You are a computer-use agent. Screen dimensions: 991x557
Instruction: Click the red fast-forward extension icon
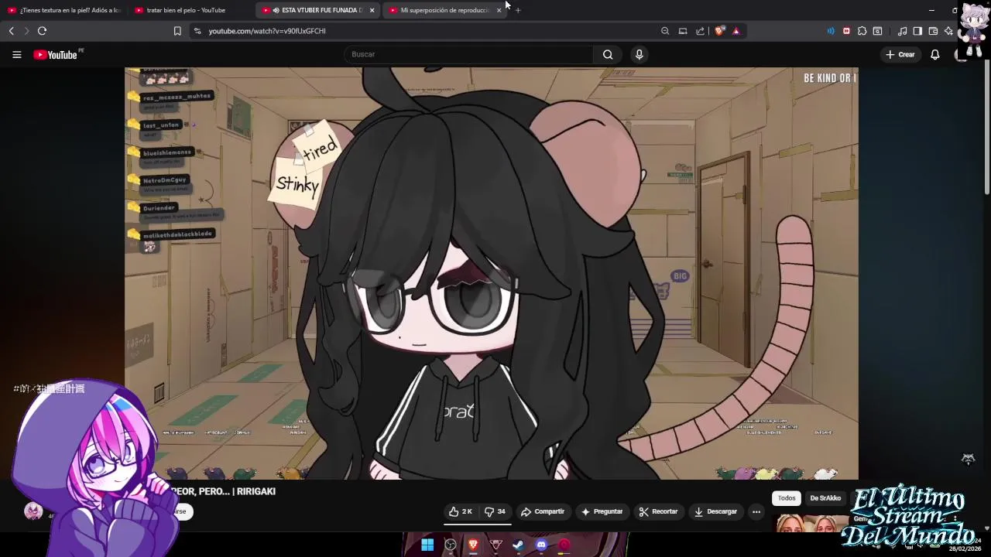tap(846, 31)
